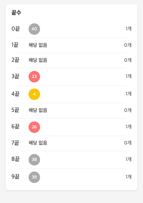Image resolution: width=143 pixels, height=203 pixels.
Task: Click the 1끝 row label
Action: (15, 45)
